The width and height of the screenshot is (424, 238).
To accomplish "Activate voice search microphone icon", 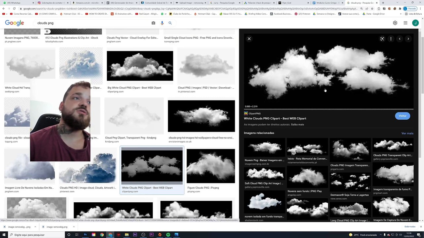I will (x=162, y=23).
